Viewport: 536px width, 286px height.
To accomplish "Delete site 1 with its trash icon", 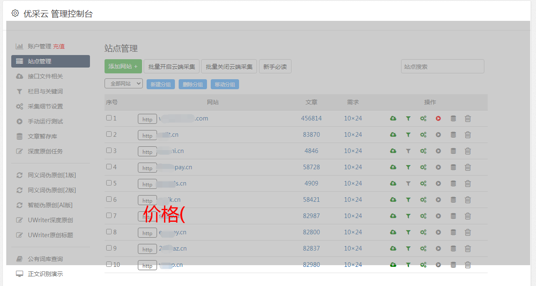I will (x=468, y=118).
